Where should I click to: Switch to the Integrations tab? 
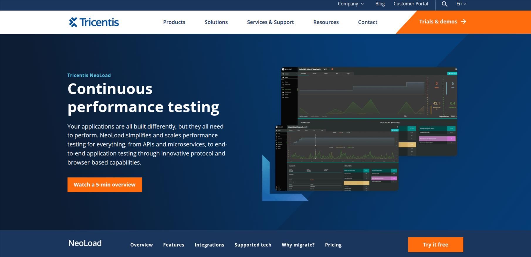209,245
